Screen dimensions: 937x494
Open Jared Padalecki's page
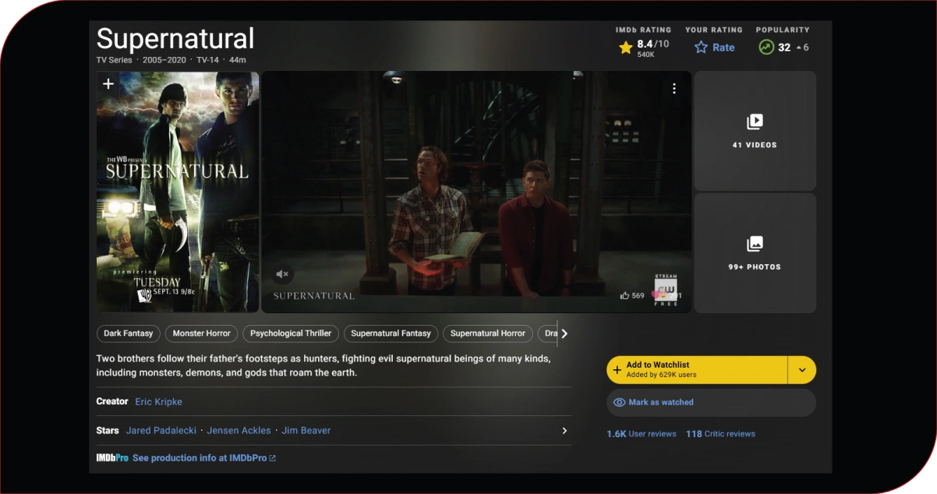tap(161, 431)
